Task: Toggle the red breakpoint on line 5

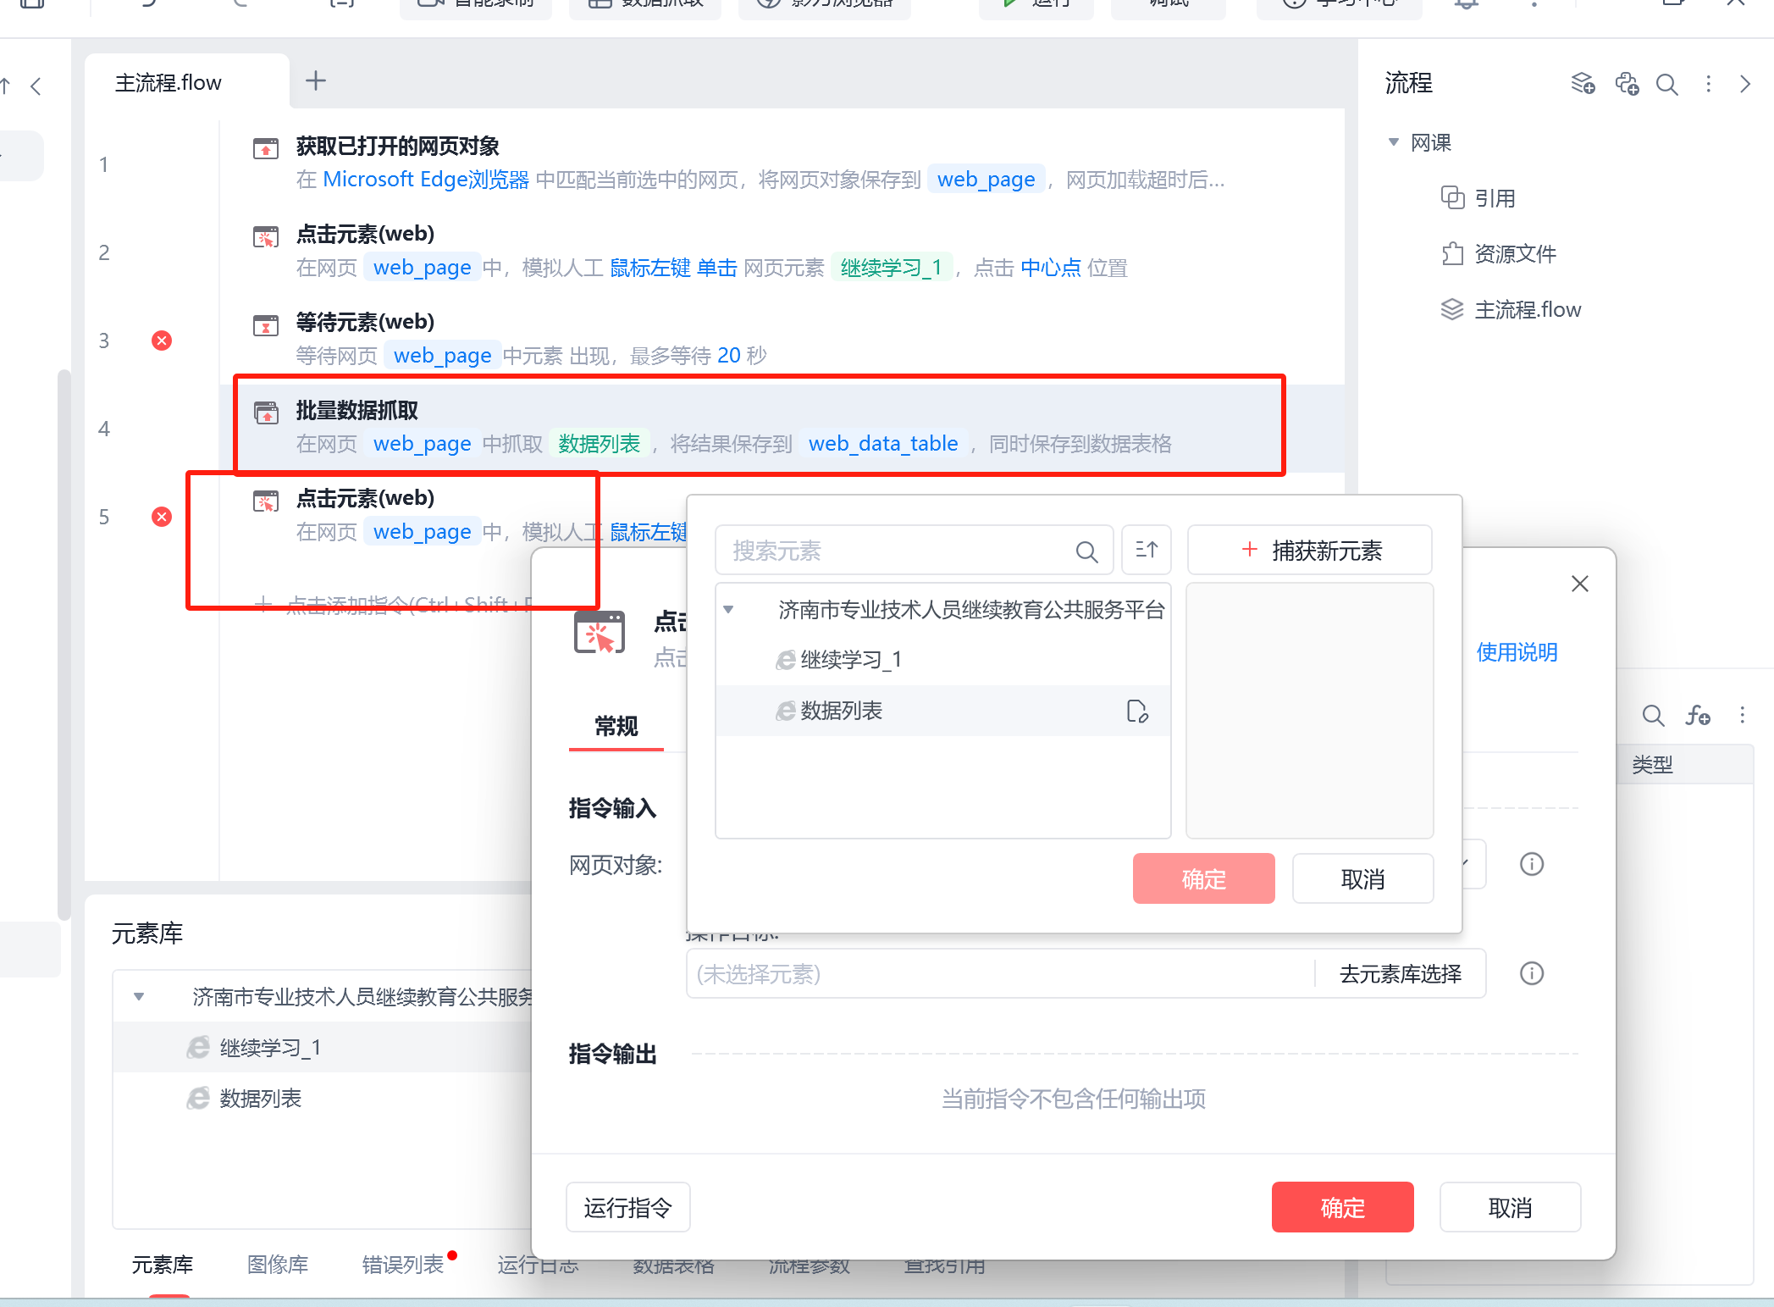Action: click(x=162, y=517)
